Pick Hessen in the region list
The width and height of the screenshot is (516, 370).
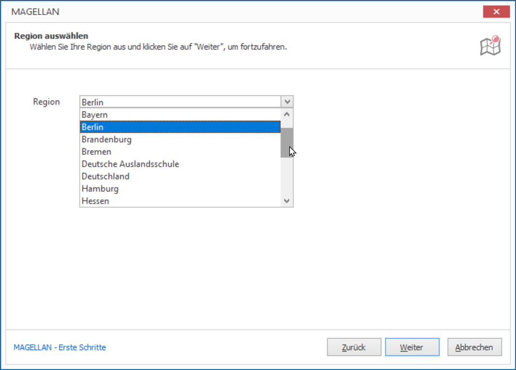(x=181, y=201)
